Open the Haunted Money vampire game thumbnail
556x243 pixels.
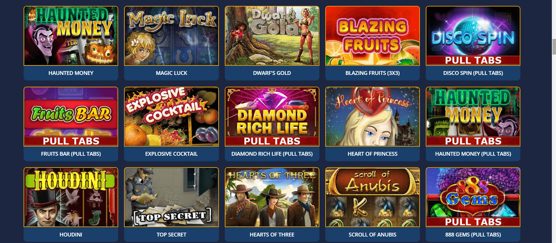coord(71,36)
